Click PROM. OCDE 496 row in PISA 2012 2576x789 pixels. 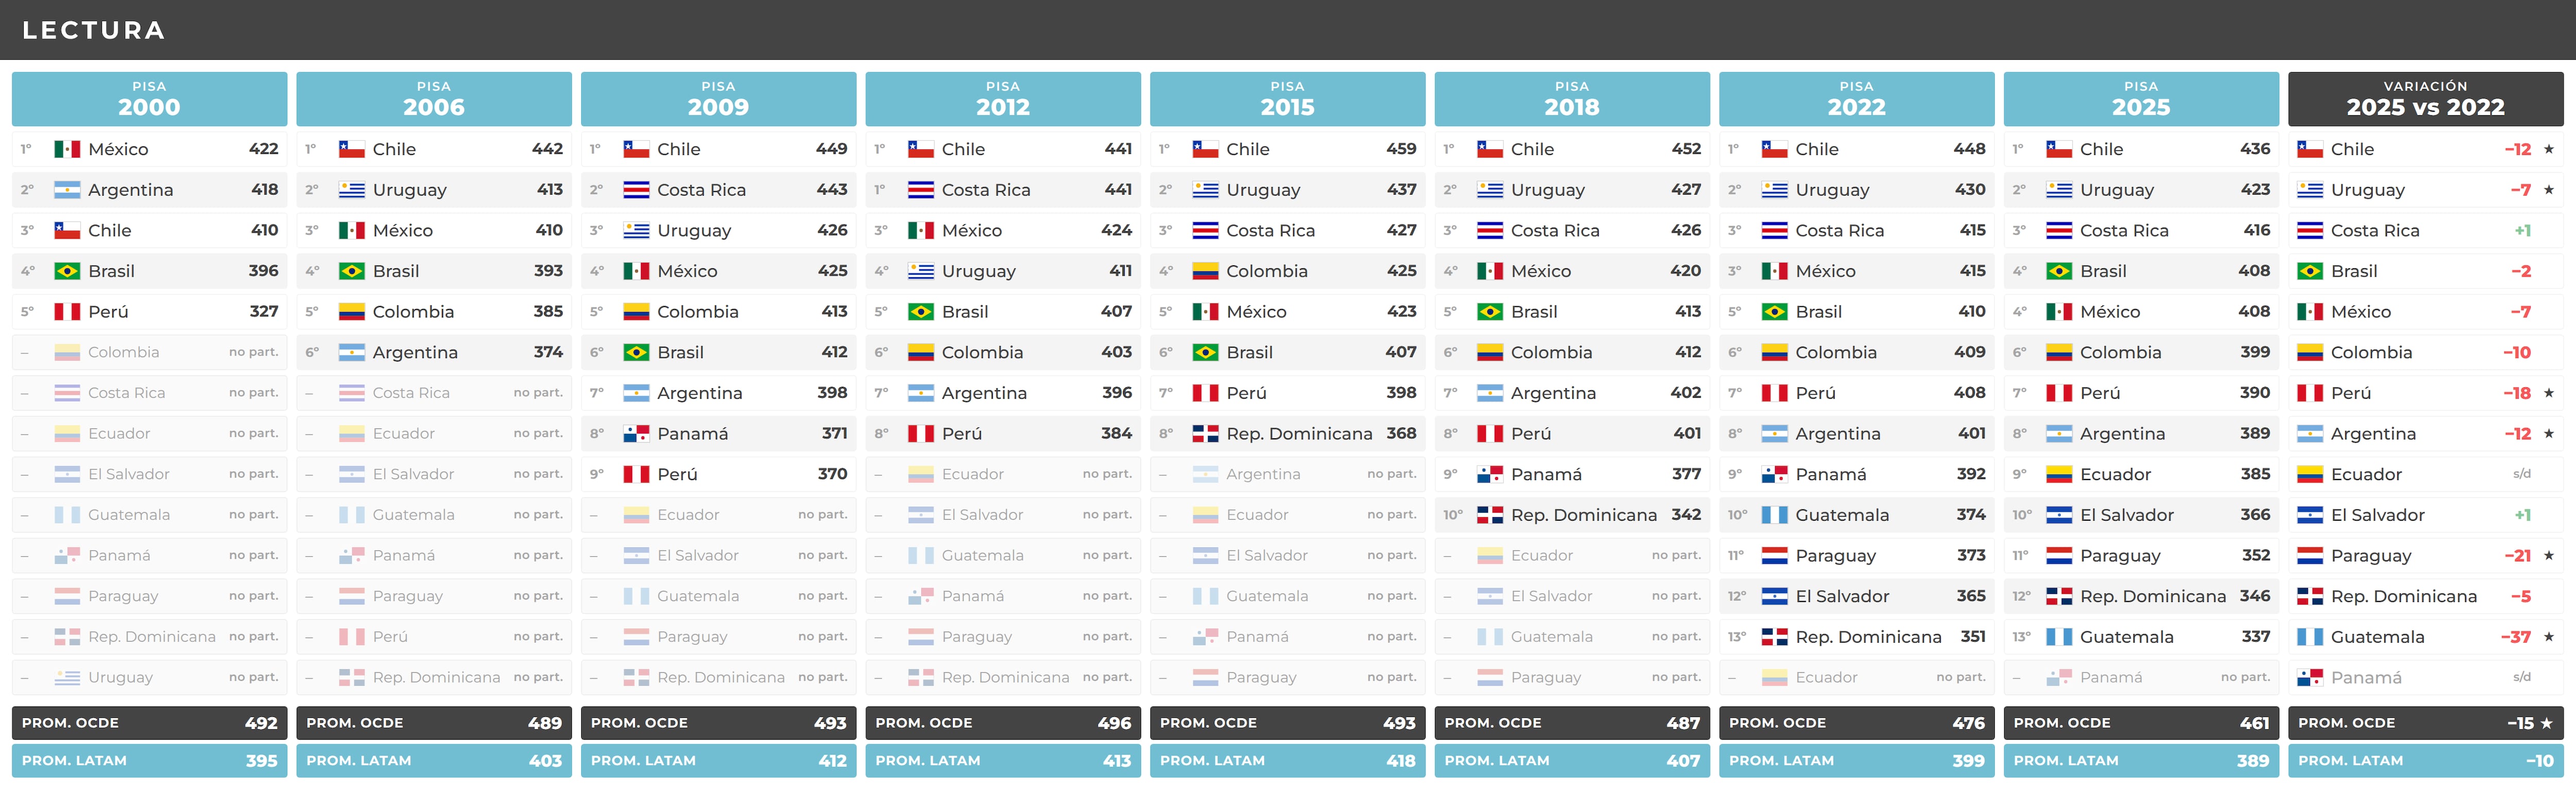(1003, 723)
